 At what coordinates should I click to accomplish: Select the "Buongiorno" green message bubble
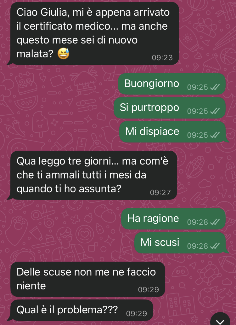172,84
